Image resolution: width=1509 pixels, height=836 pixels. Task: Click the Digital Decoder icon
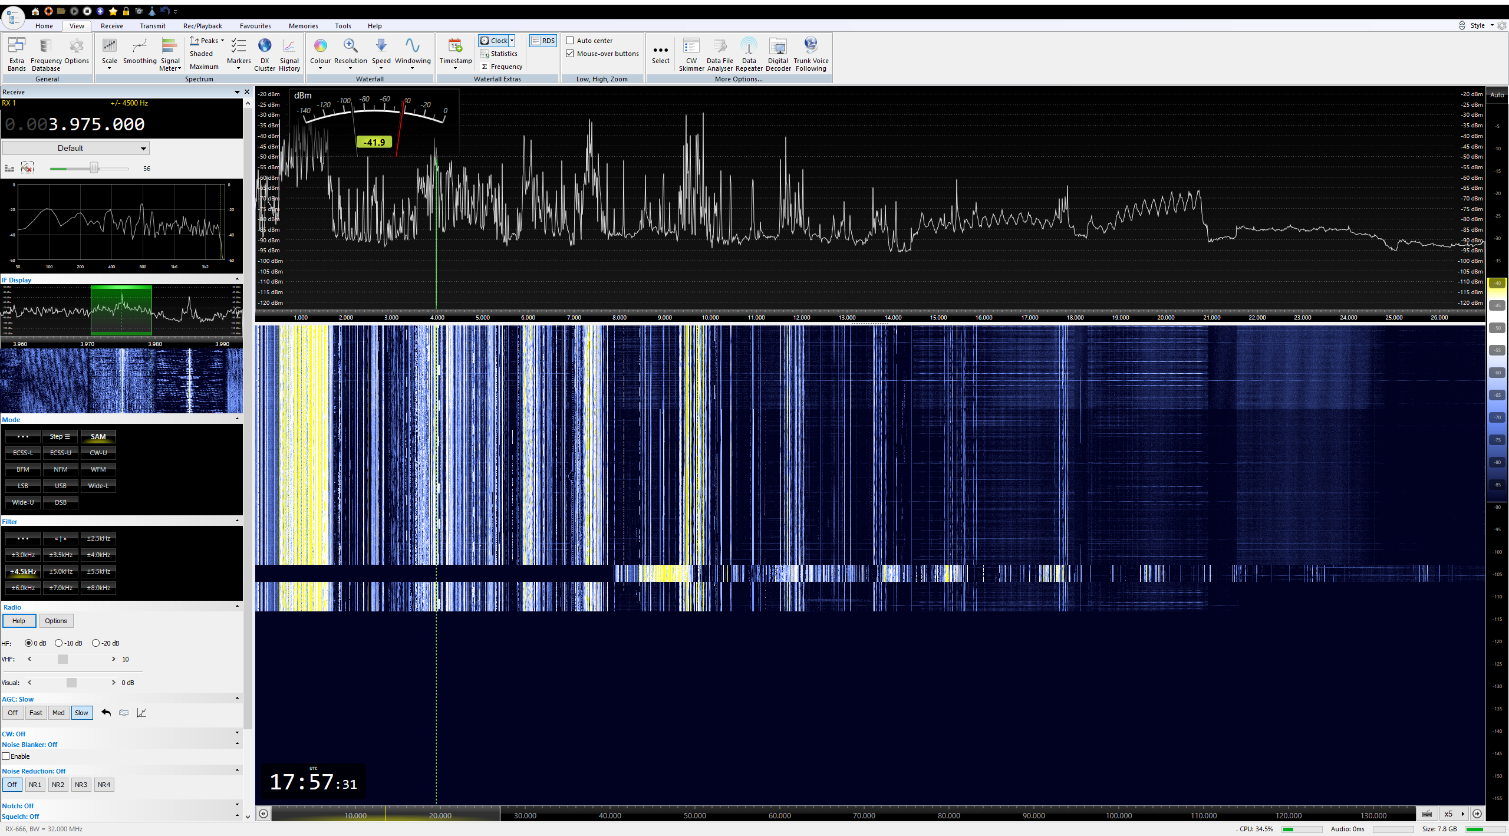[777, 54]
